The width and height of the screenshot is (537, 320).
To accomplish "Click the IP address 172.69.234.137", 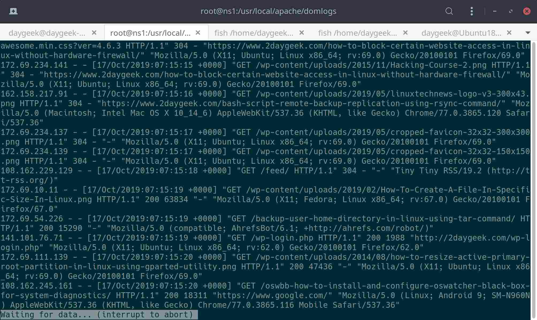I will pos(34,132).
